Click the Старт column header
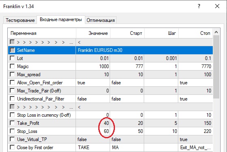This screenshot has width=227, height=152. pyautogui.click(x=127, y=33)
